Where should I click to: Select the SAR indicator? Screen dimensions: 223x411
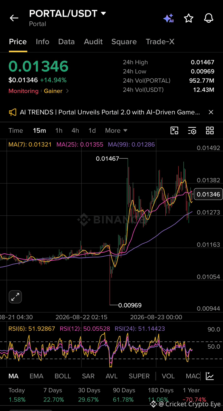click(88, 376)
